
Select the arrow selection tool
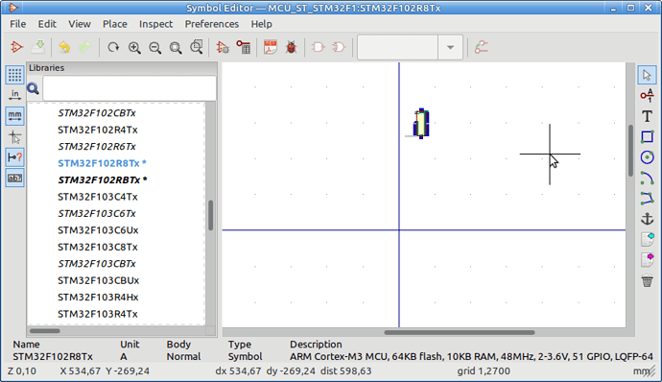pyautogui.click(x=647, y=75)
